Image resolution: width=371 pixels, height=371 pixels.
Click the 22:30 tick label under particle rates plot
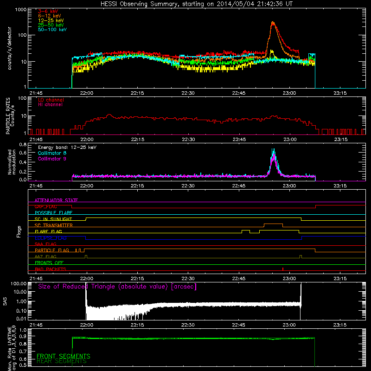point(188,140)
